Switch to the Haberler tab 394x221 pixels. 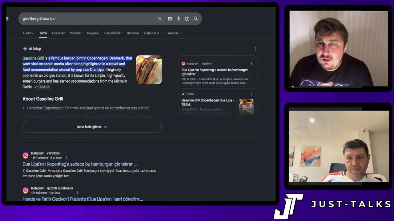point(133,33)
